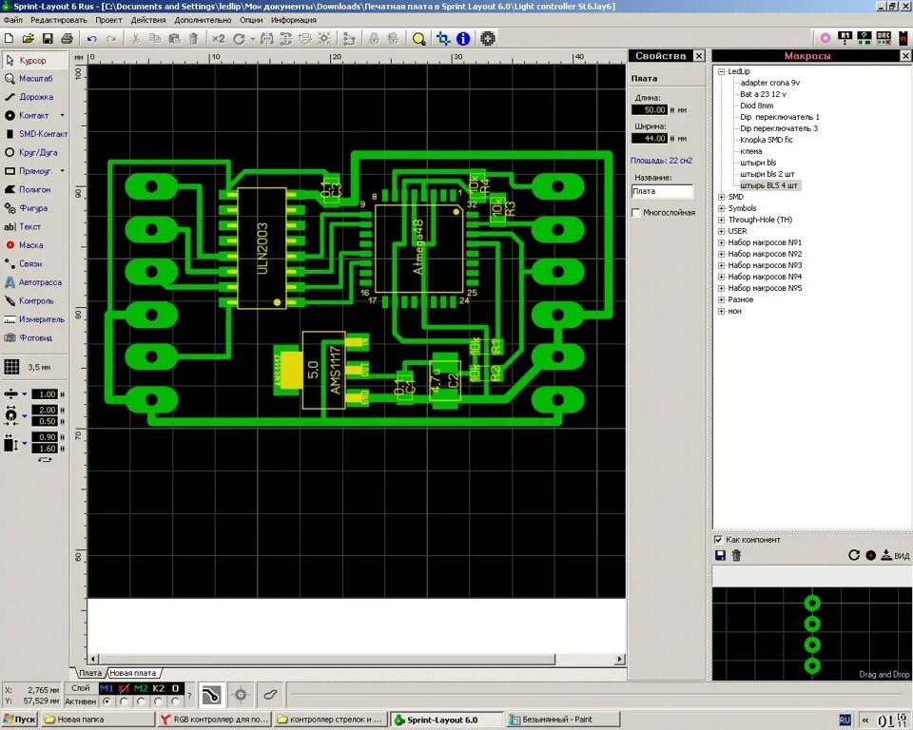Expand Набор макросов №1 folder
Screen dimensions: 913x730
pos(722,242)
